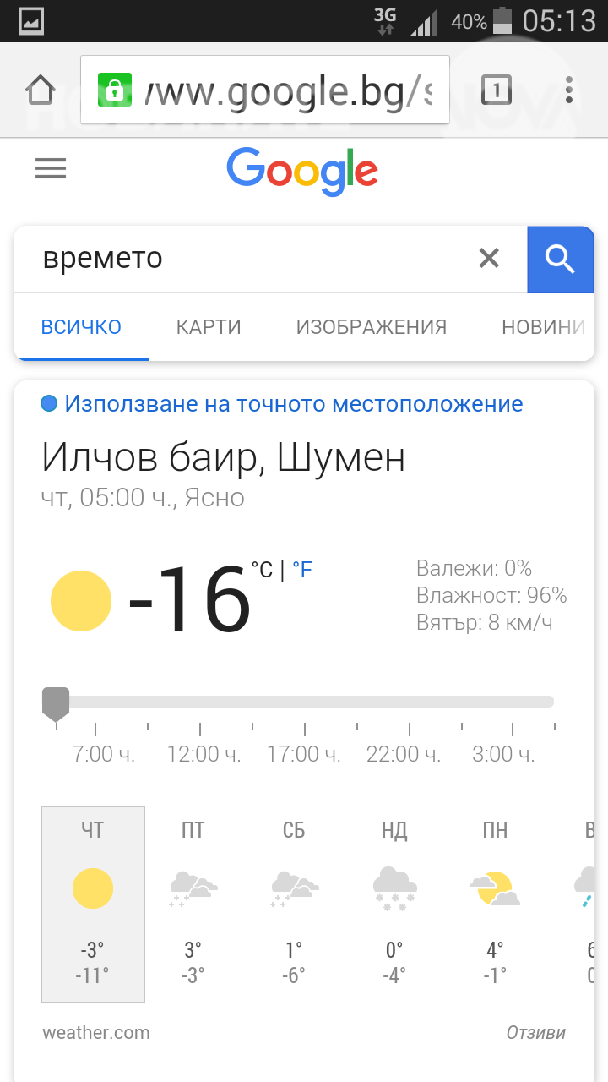This screenshot has height=1082, width=608.
Task: Select the НД snowy day forecast
Action: click(x=394, y=903)
